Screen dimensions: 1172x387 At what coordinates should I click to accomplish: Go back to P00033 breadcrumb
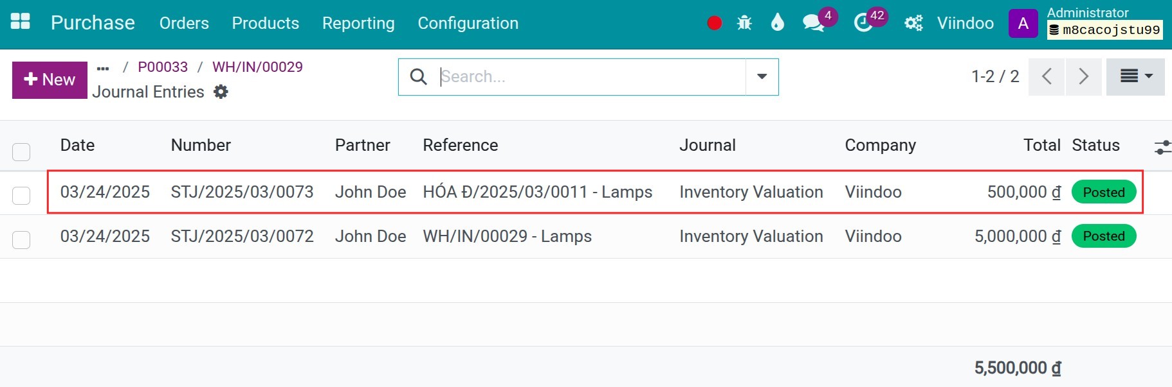tap(163, 67)
